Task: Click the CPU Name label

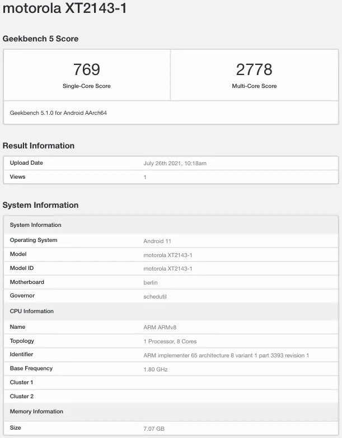Action: pyautogui.click(x=17, y=327)
